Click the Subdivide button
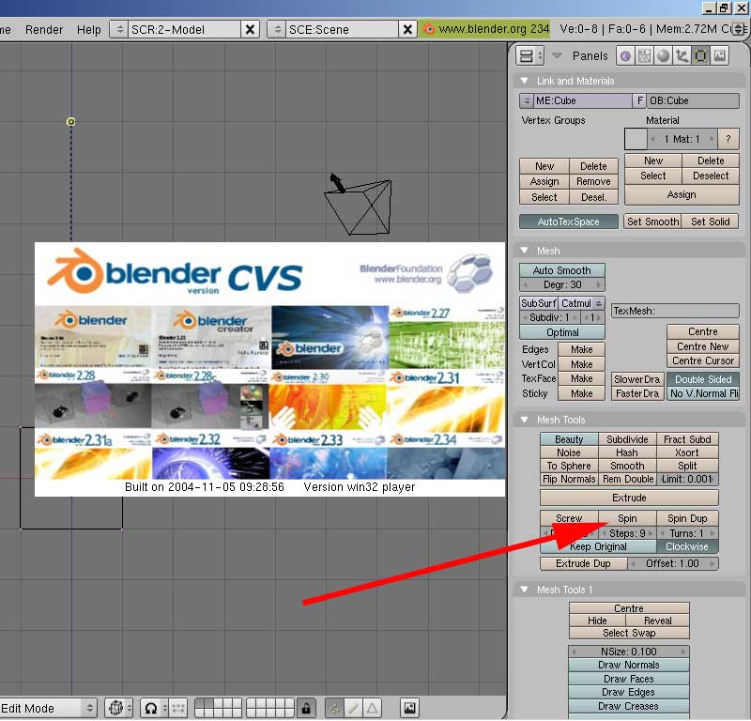The height and width of the screenshot is (721, 751). coord(627,439)
